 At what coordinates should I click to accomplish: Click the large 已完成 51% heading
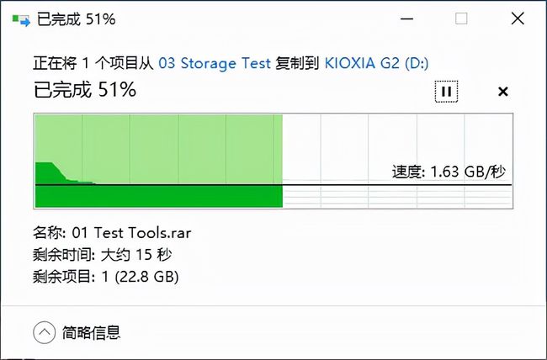84,90
